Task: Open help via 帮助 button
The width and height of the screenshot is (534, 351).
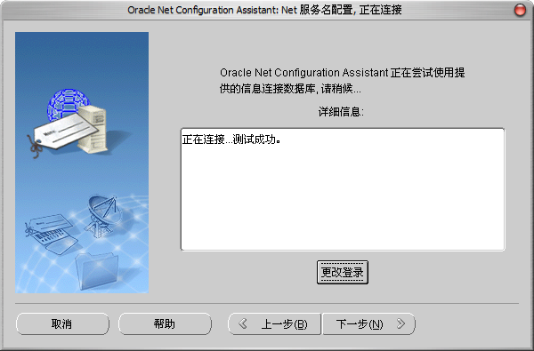Action: pos(165,323)
